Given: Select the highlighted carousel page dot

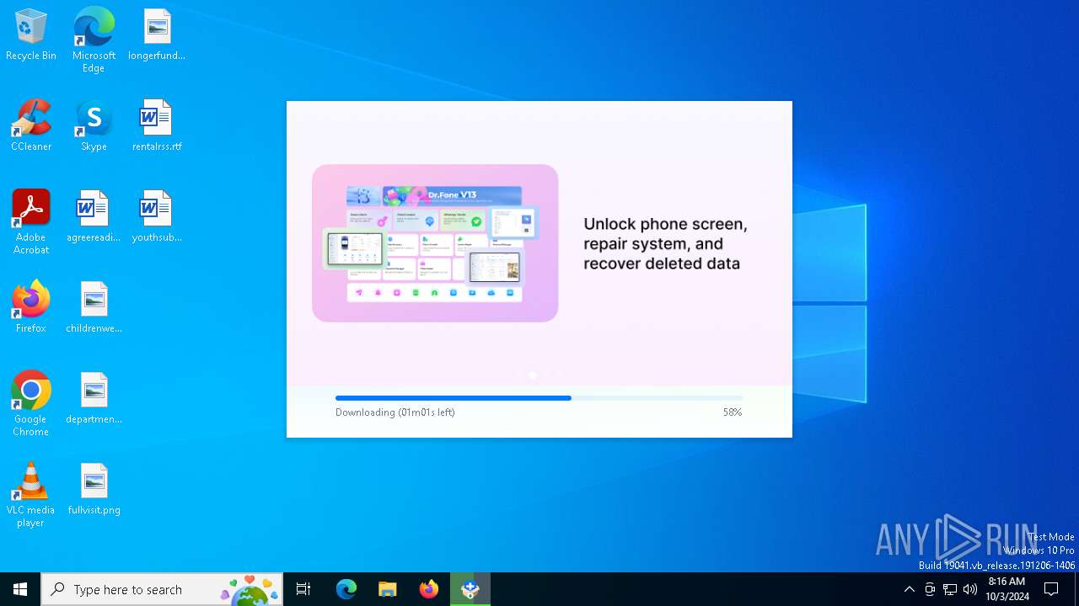Looking at the screenshot, I should click(x=533, y=375).
